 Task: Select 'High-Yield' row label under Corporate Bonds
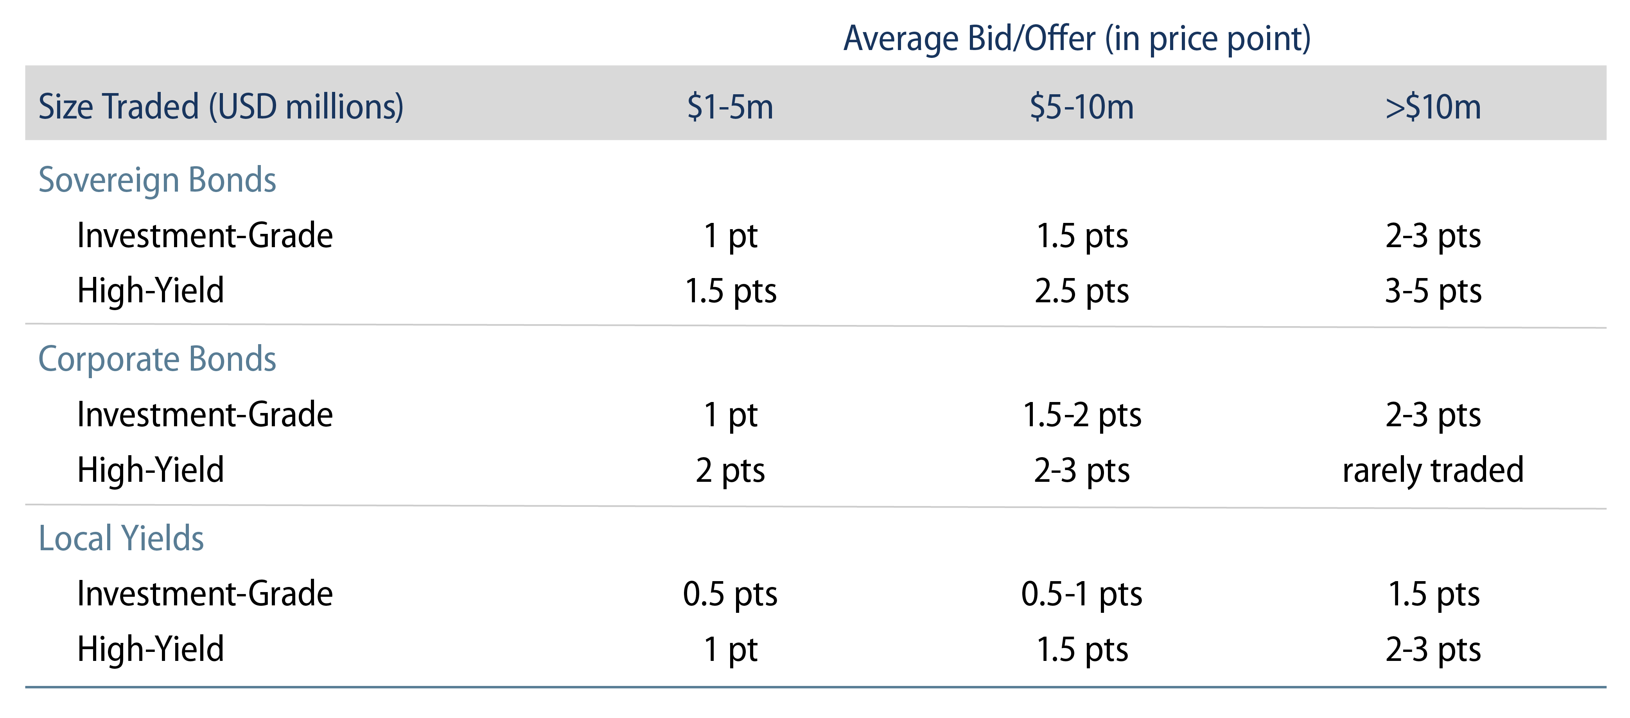[151, 470]
